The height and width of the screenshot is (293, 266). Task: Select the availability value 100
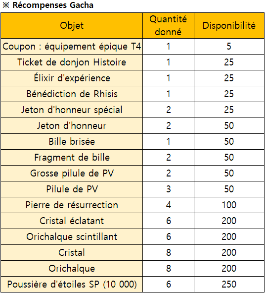click(229, 205)
